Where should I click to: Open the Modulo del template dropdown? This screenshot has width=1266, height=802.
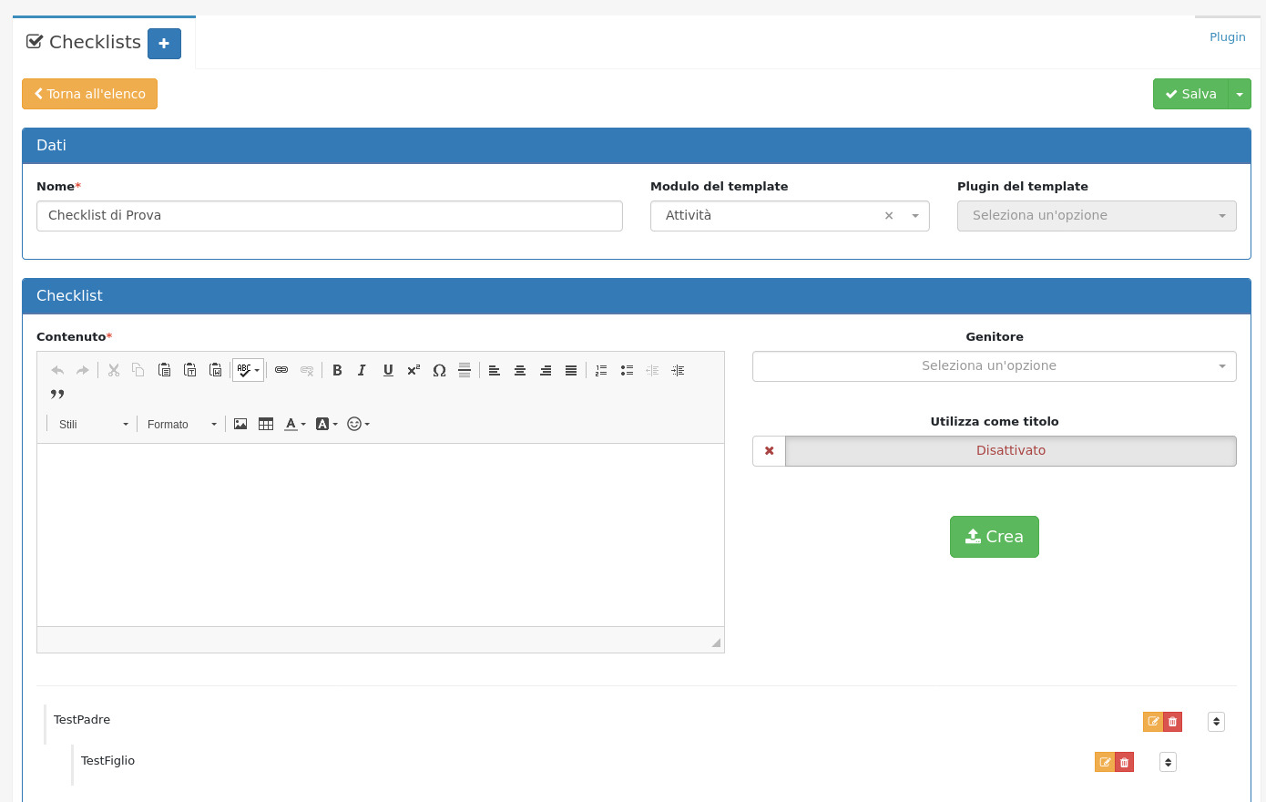click(790, 216)
